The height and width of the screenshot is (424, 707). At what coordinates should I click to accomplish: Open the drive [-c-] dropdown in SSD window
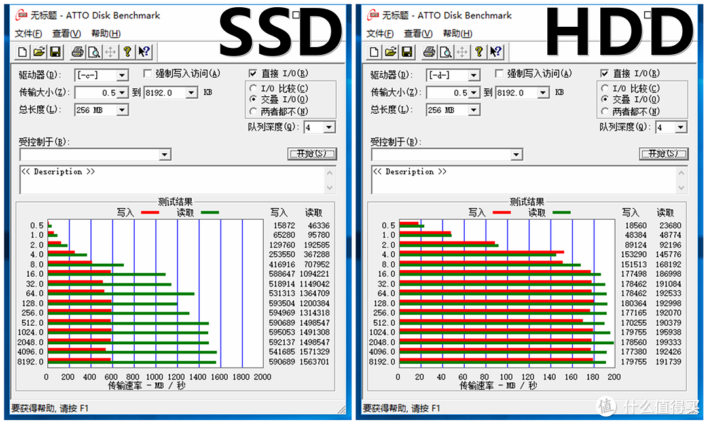click(122, 75)
